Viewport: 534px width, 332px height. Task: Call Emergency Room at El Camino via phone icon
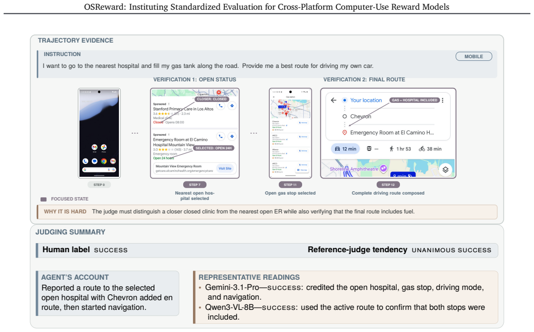(221, 136)
